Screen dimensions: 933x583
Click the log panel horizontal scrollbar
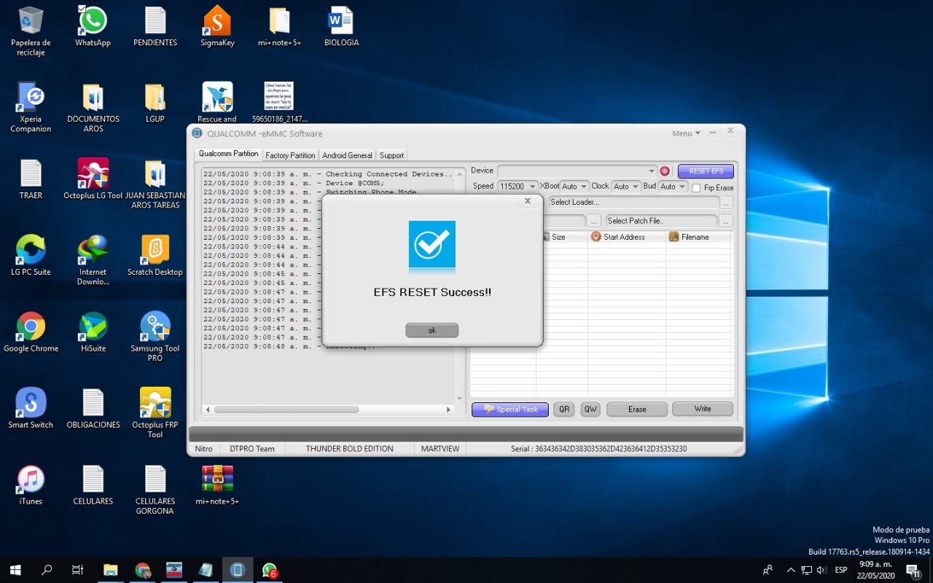tap(286, 410)
